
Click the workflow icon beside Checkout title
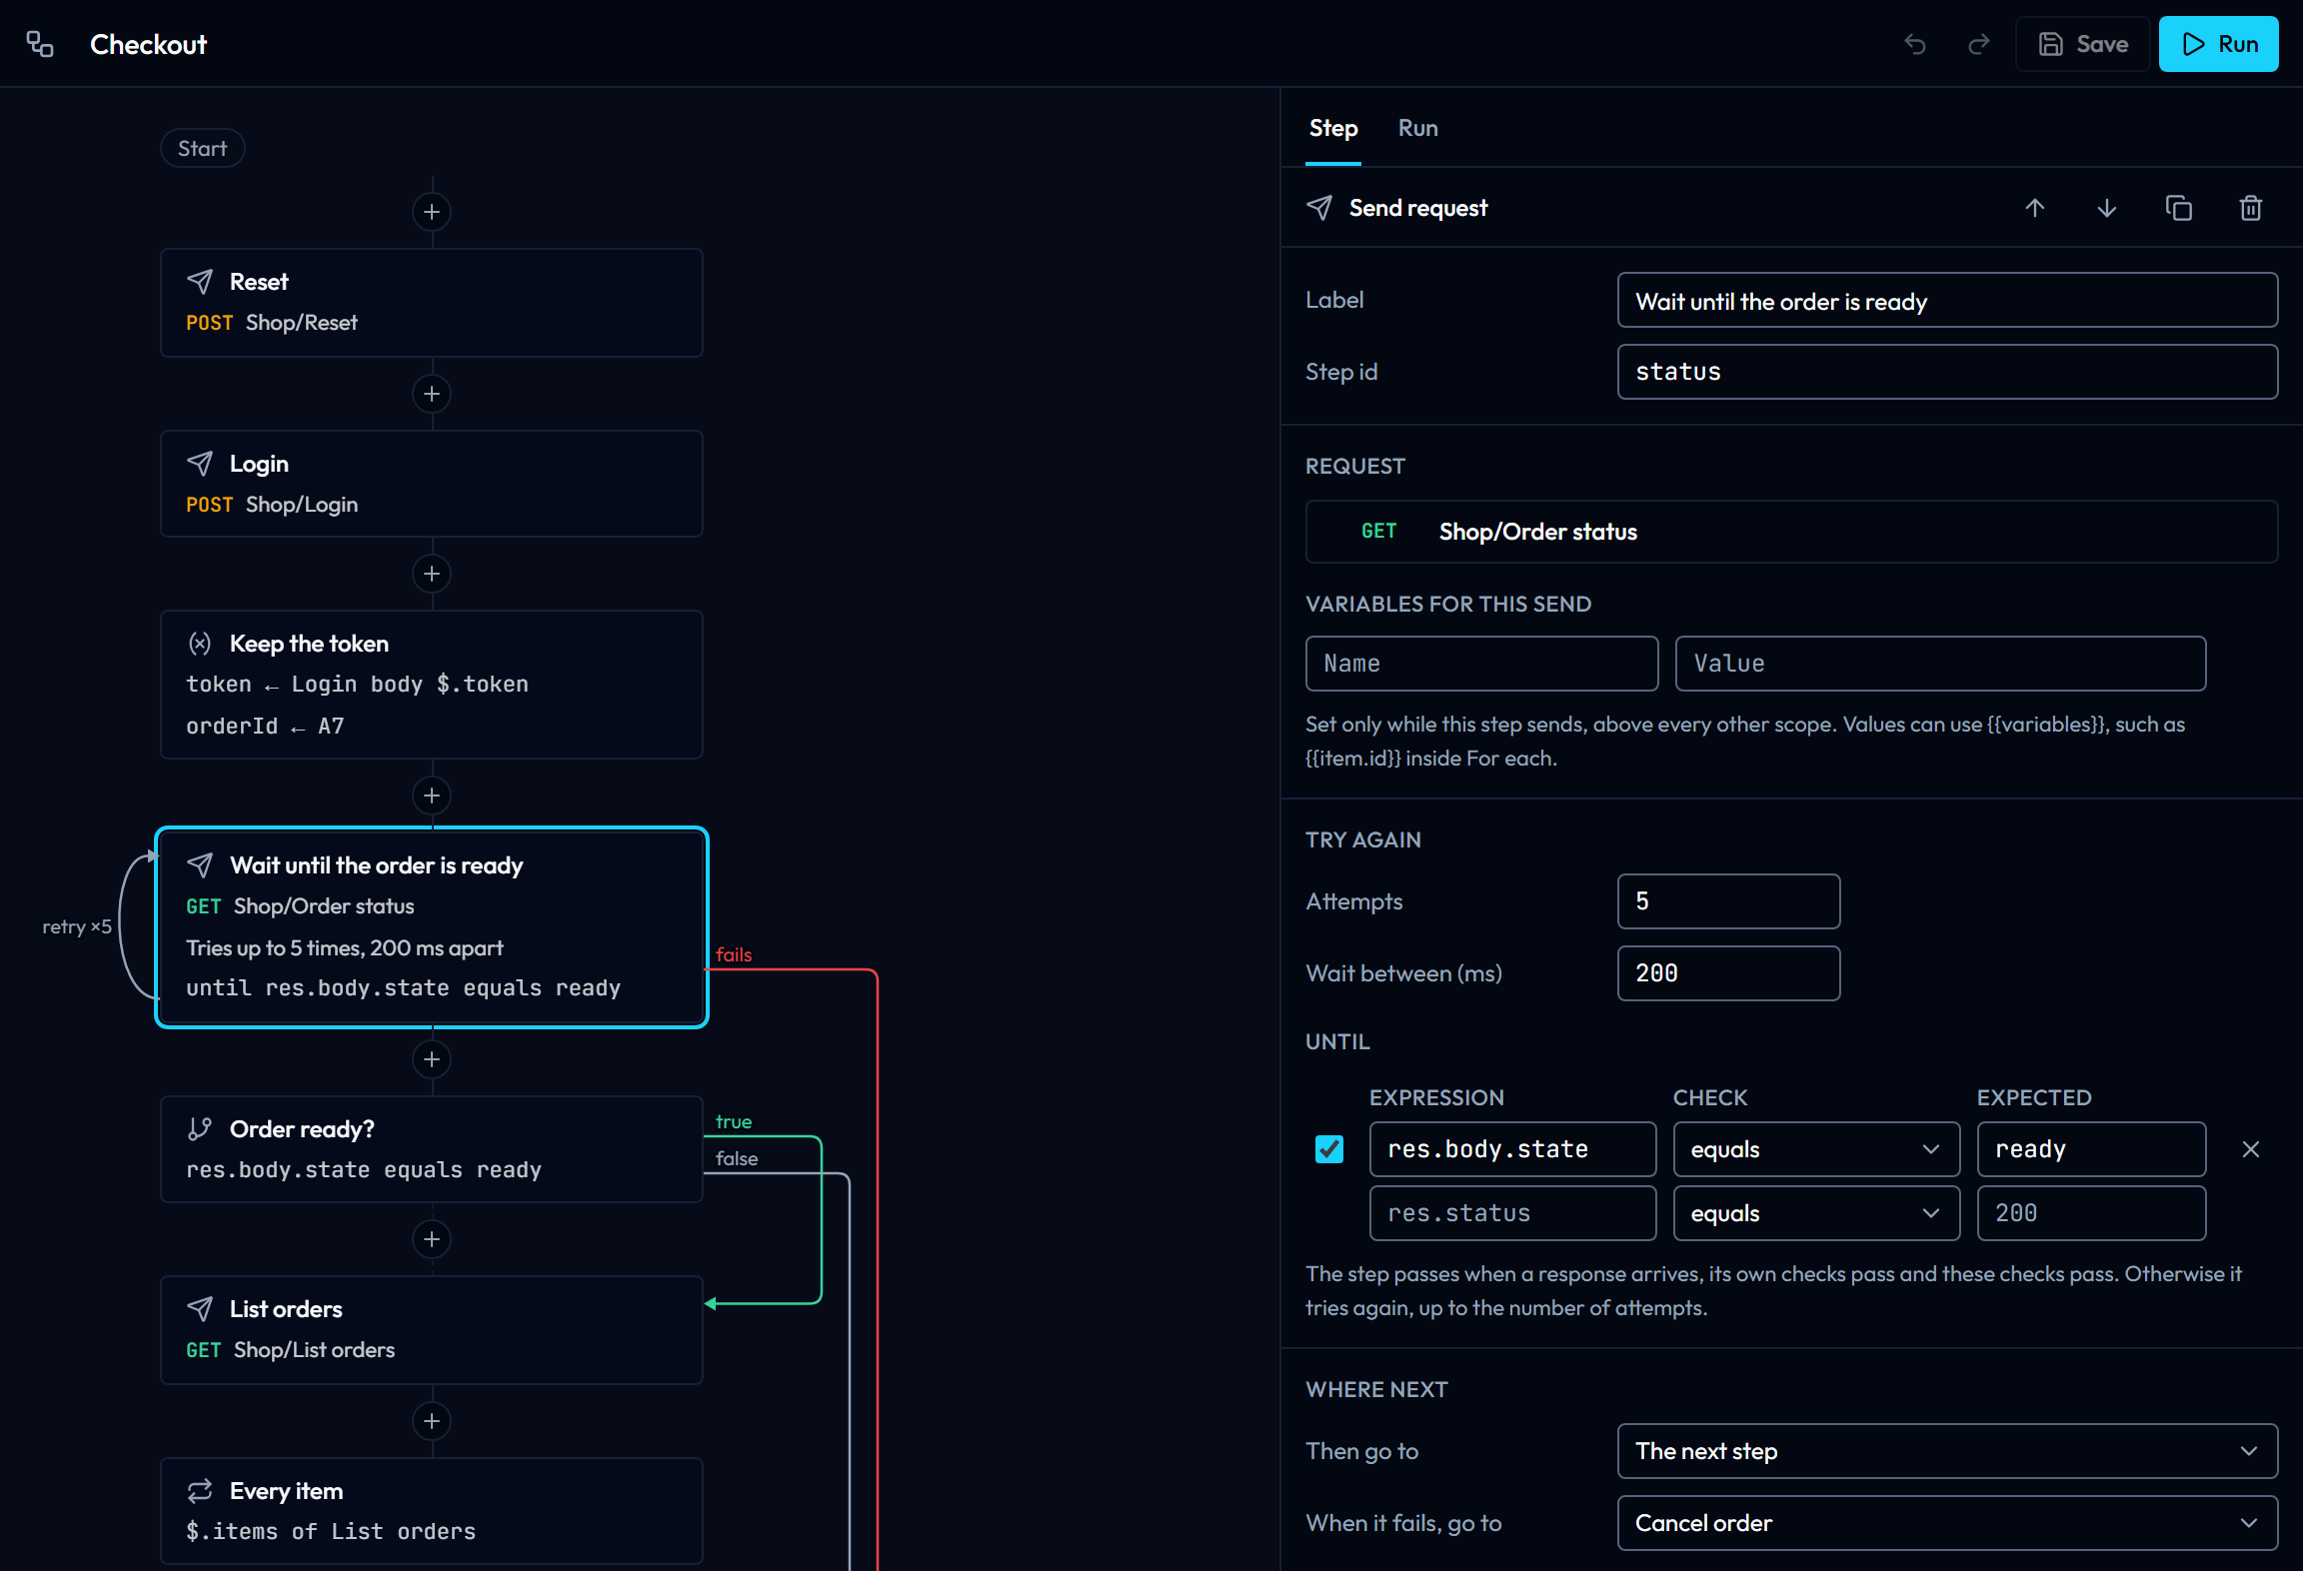coord(40,44)
